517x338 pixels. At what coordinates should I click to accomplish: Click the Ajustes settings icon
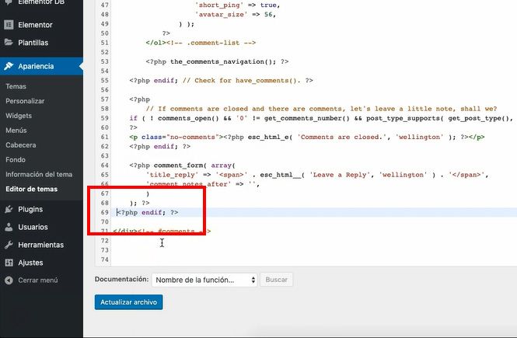pos(9,263)
